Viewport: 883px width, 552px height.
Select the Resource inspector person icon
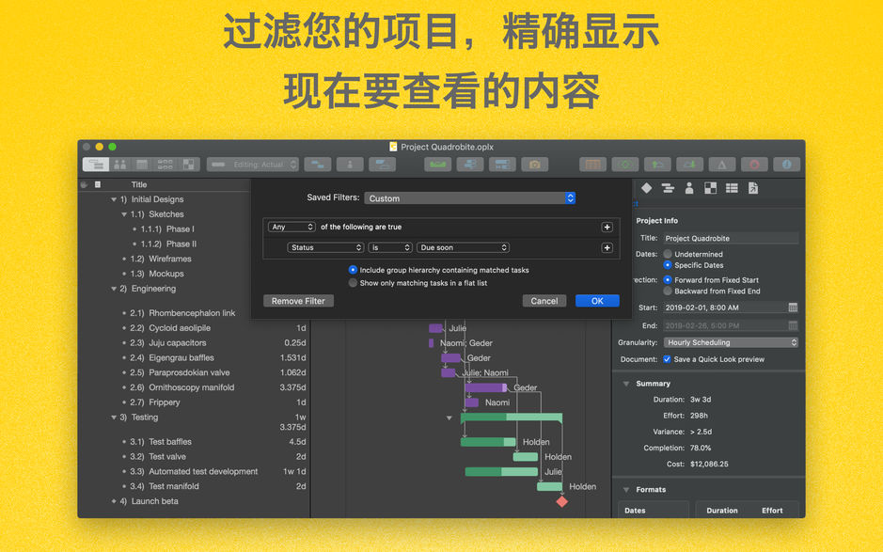[689, 188]
